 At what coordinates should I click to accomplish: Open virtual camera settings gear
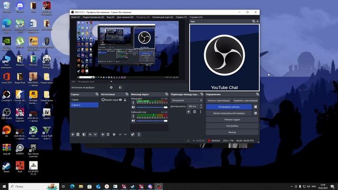pos(256,113)
